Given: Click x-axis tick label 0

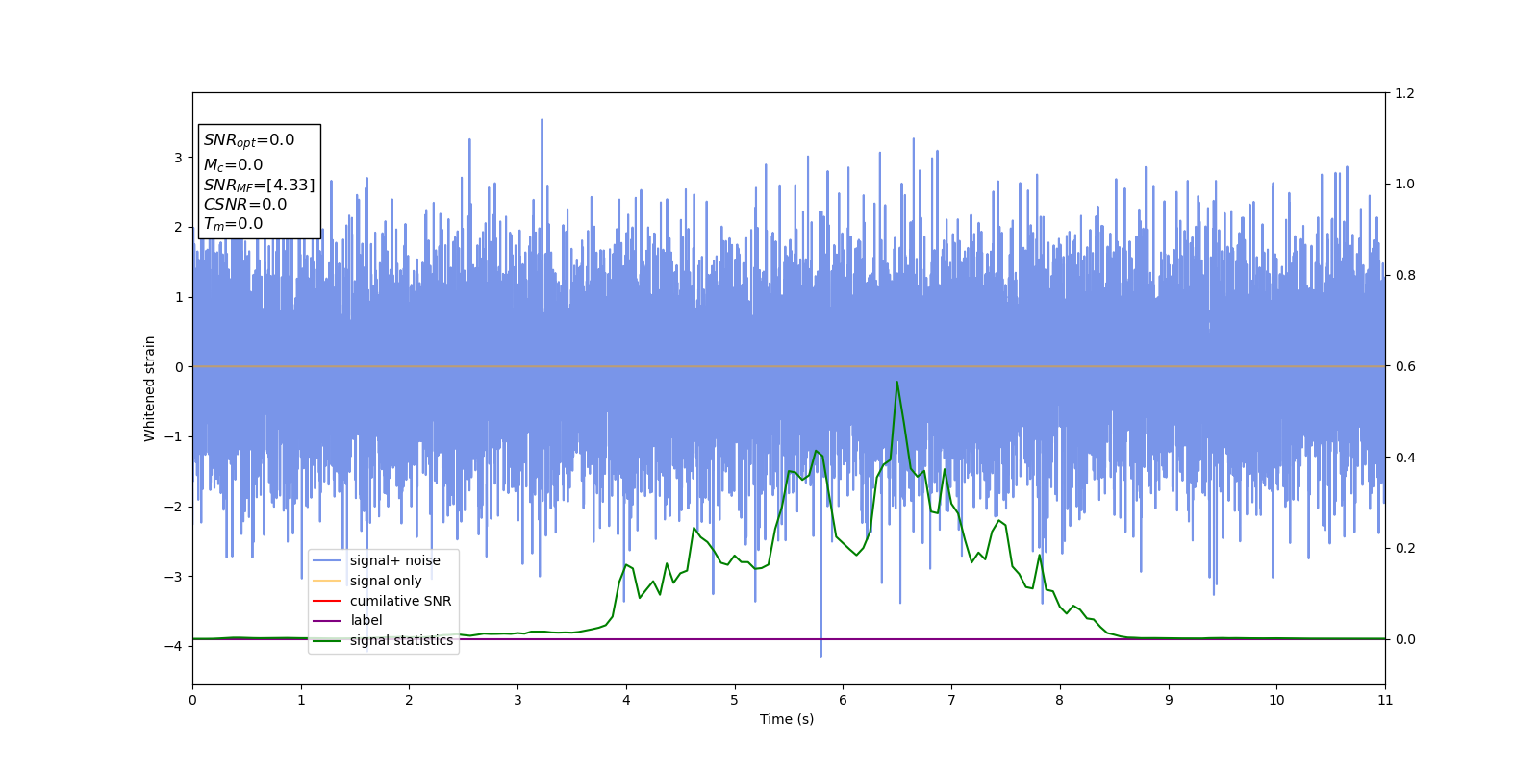Looking at the screenshot, I should [192, 700].
